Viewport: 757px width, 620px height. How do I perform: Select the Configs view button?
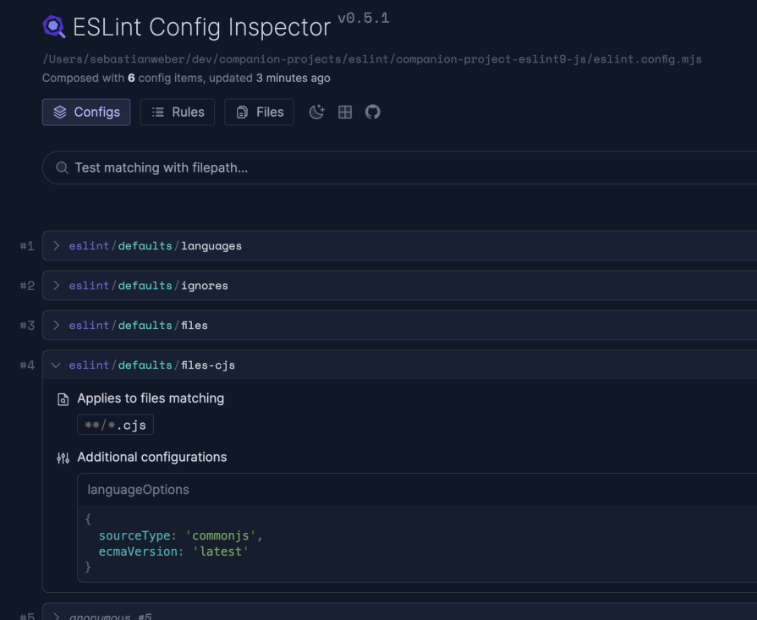(x=85, y=112)
